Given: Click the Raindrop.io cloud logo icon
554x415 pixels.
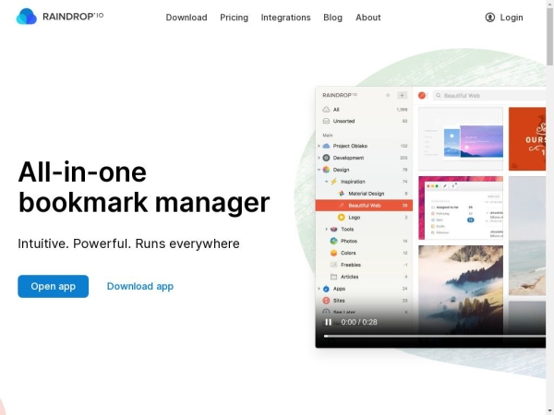Looking at the screenshot, I should coord(27,17).
